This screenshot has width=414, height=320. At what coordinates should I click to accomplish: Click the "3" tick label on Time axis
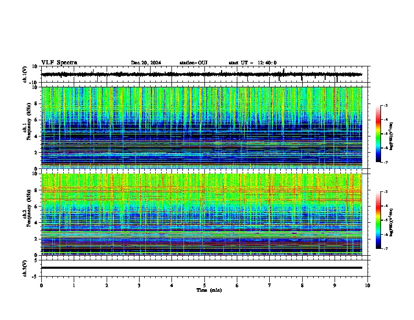point(139,285)
